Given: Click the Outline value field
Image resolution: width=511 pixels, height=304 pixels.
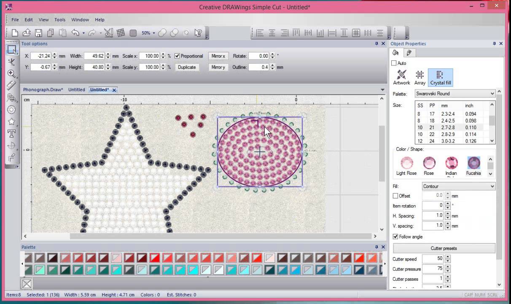Looking at the screenshot, I should pyautogui.click(x=259, y=67).
